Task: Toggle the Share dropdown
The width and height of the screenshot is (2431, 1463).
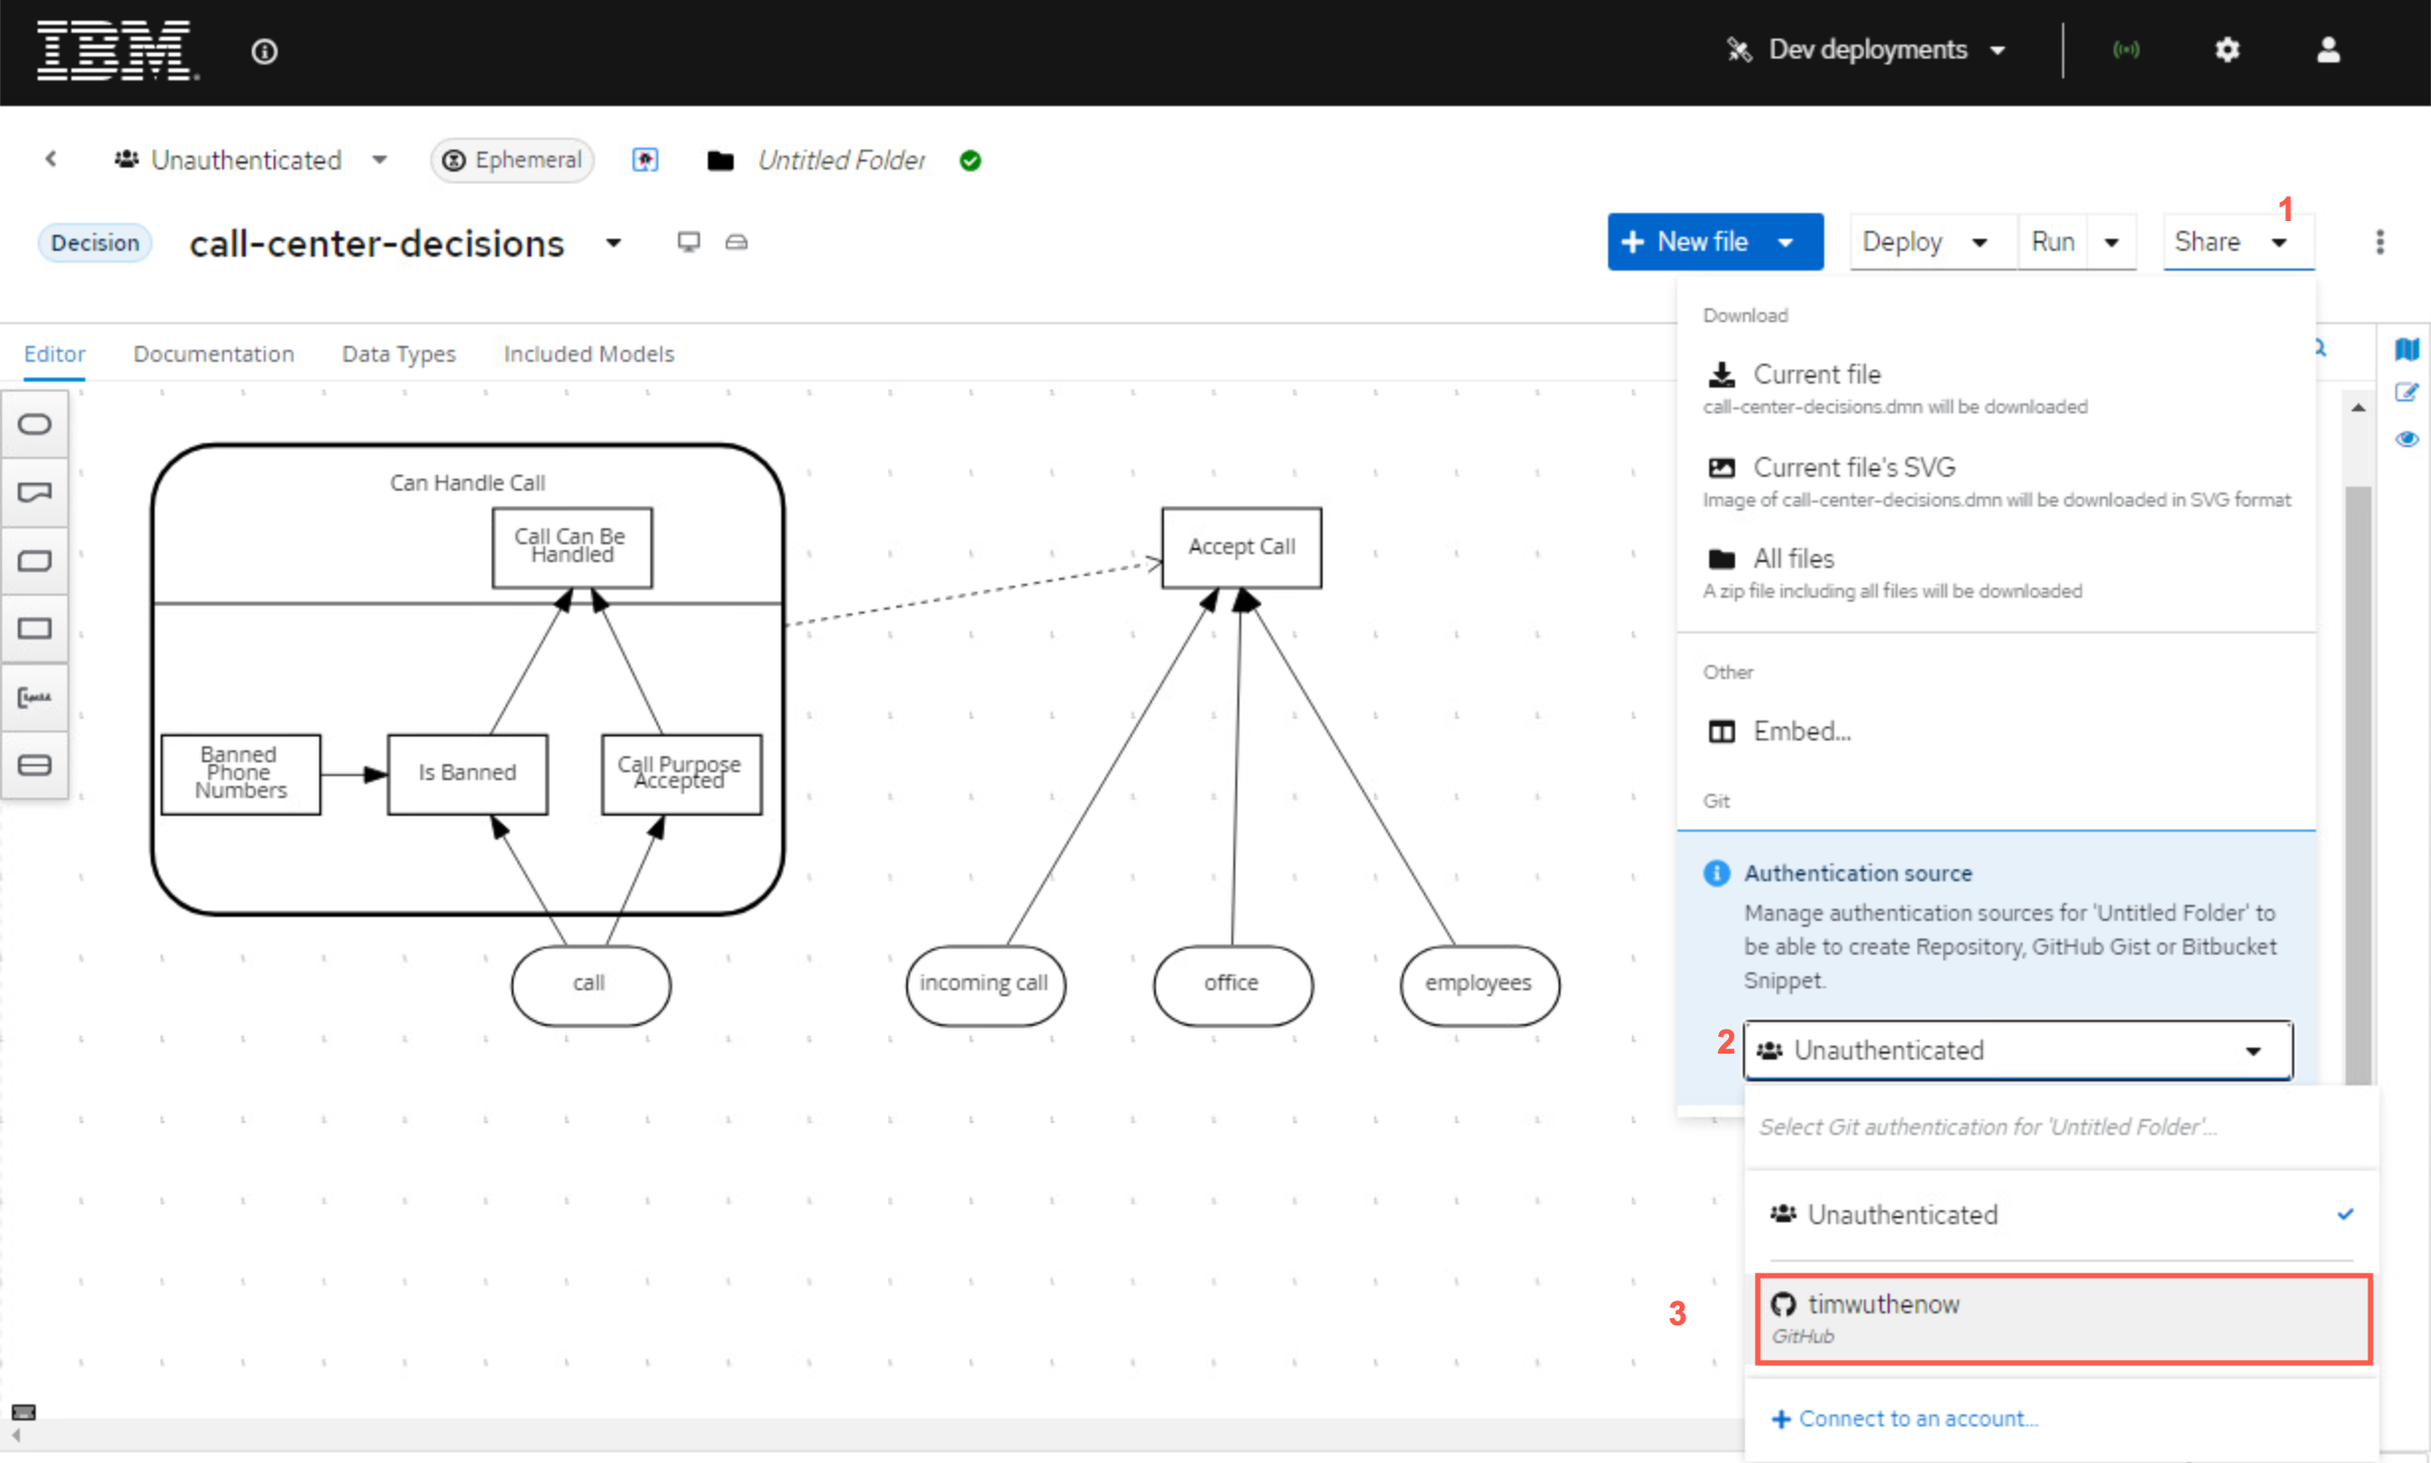Action: pyautogui.click(x=2239, y=242)
